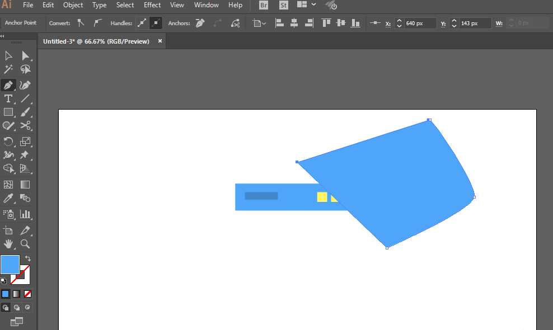The height and width of the screenshot is (330, 553).
Task: Open Adobe Bridge with the Br icon
Action: pyautogui.click(x=264, y=5)
